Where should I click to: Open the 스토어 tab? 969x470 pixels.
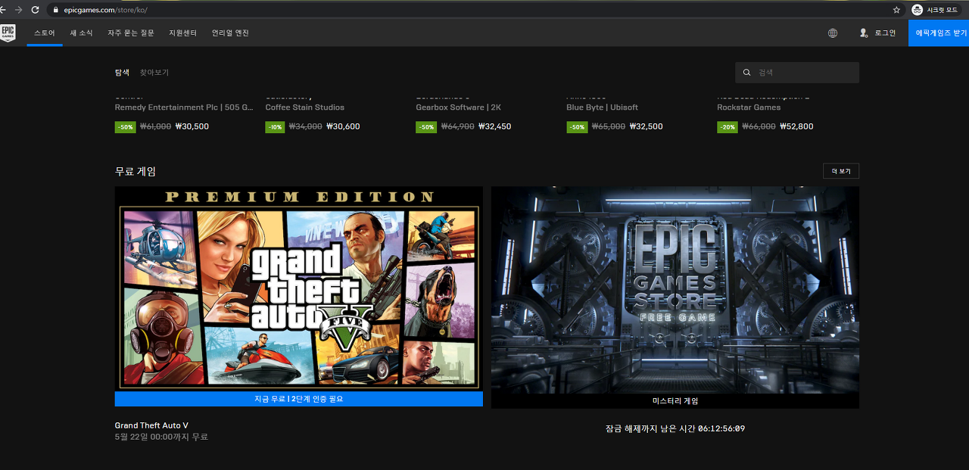45,33
